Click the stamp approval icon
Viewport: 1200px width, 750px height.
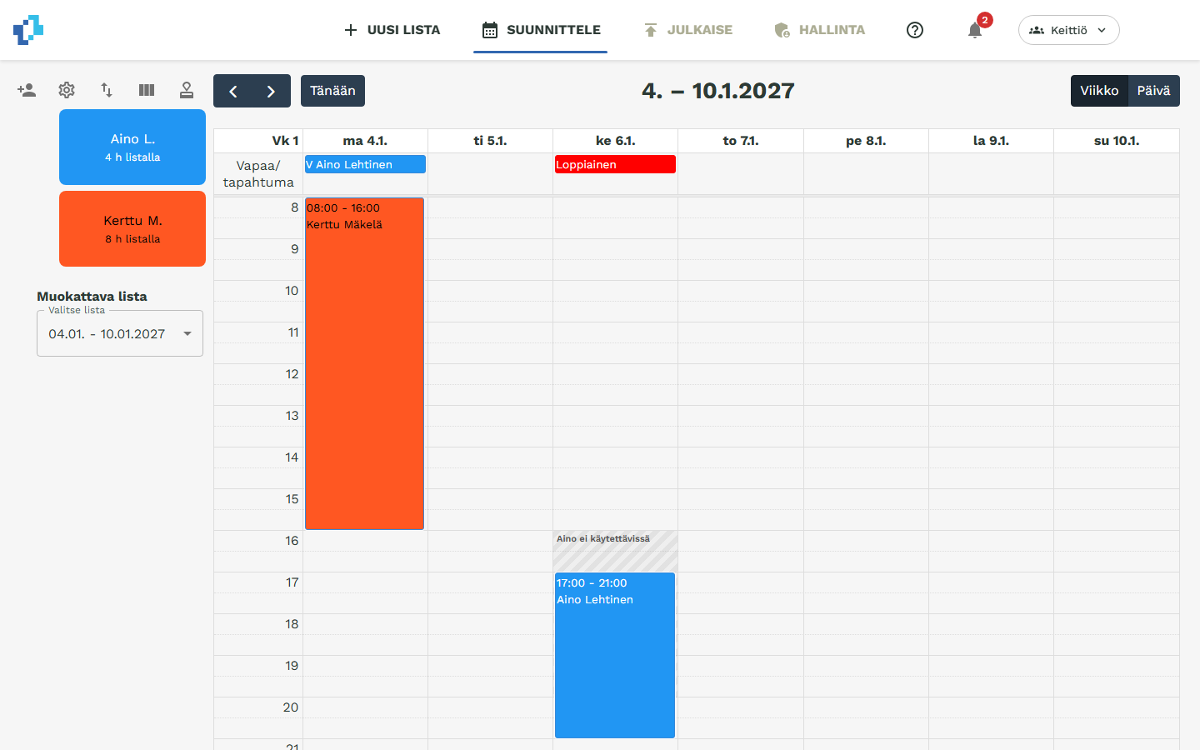187,90
